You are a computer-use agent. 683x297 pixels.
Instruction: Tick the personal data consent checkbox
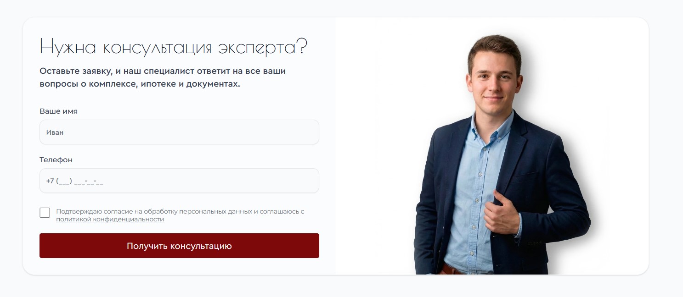tap(45, 213)
